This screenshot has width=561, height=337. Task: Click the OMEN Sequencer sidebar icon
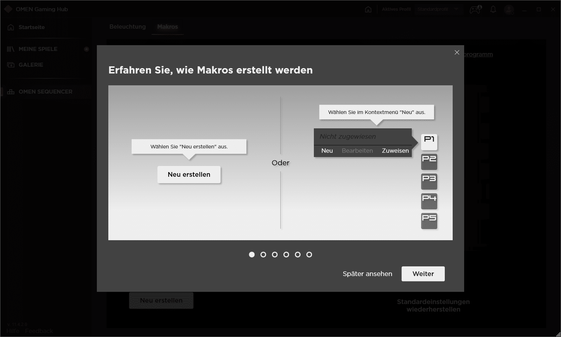coord(11,92)
